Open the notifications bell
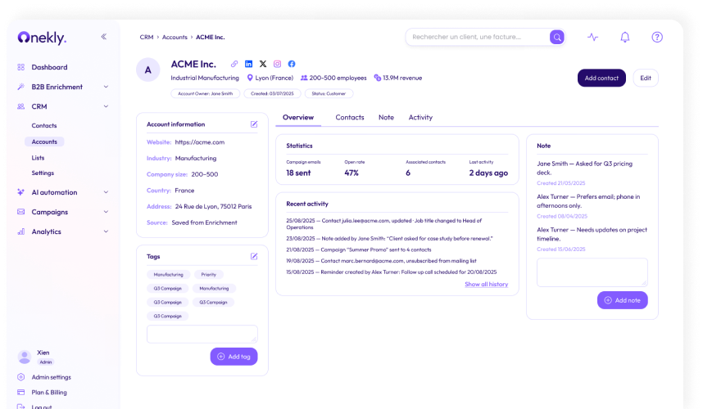Screen dimensions: 703x409 625,37
